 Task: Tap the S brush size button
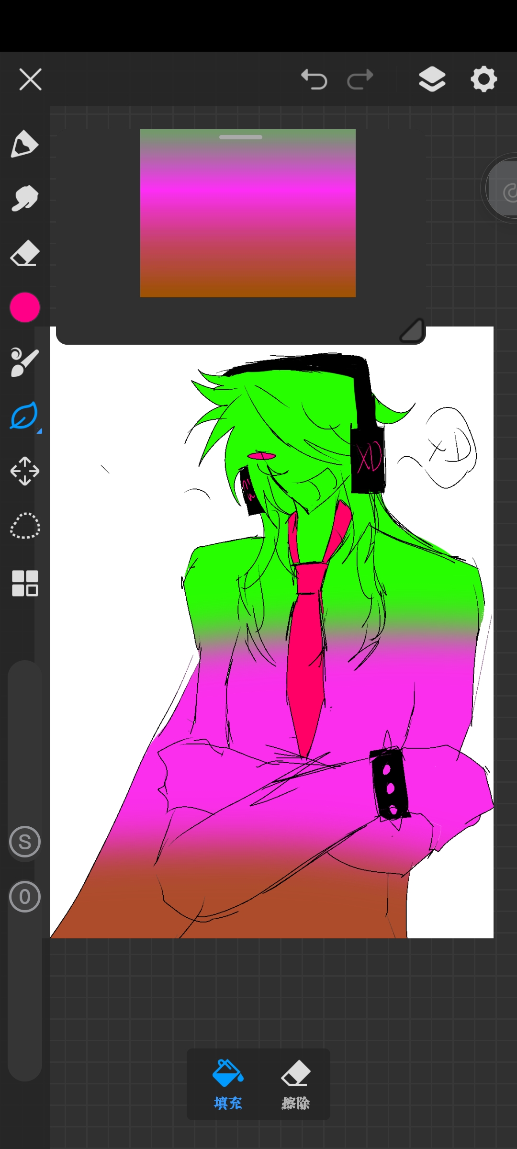(x=24, y=842)
